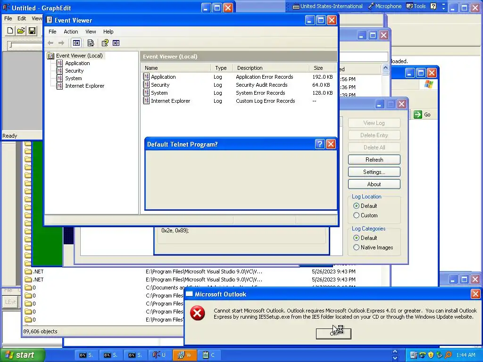Click System log icon in the right list
The image size is (483, 362).
(x=146, y=93)
